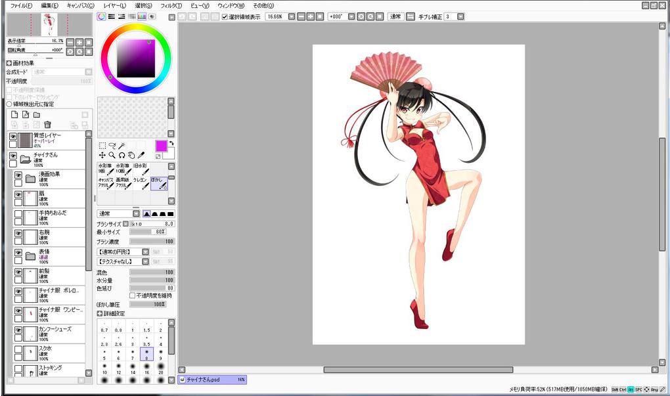The width and height of the screenshot is (670, 396).
Task: Select the zoom magnifier tool
Action: coord(112,156)
